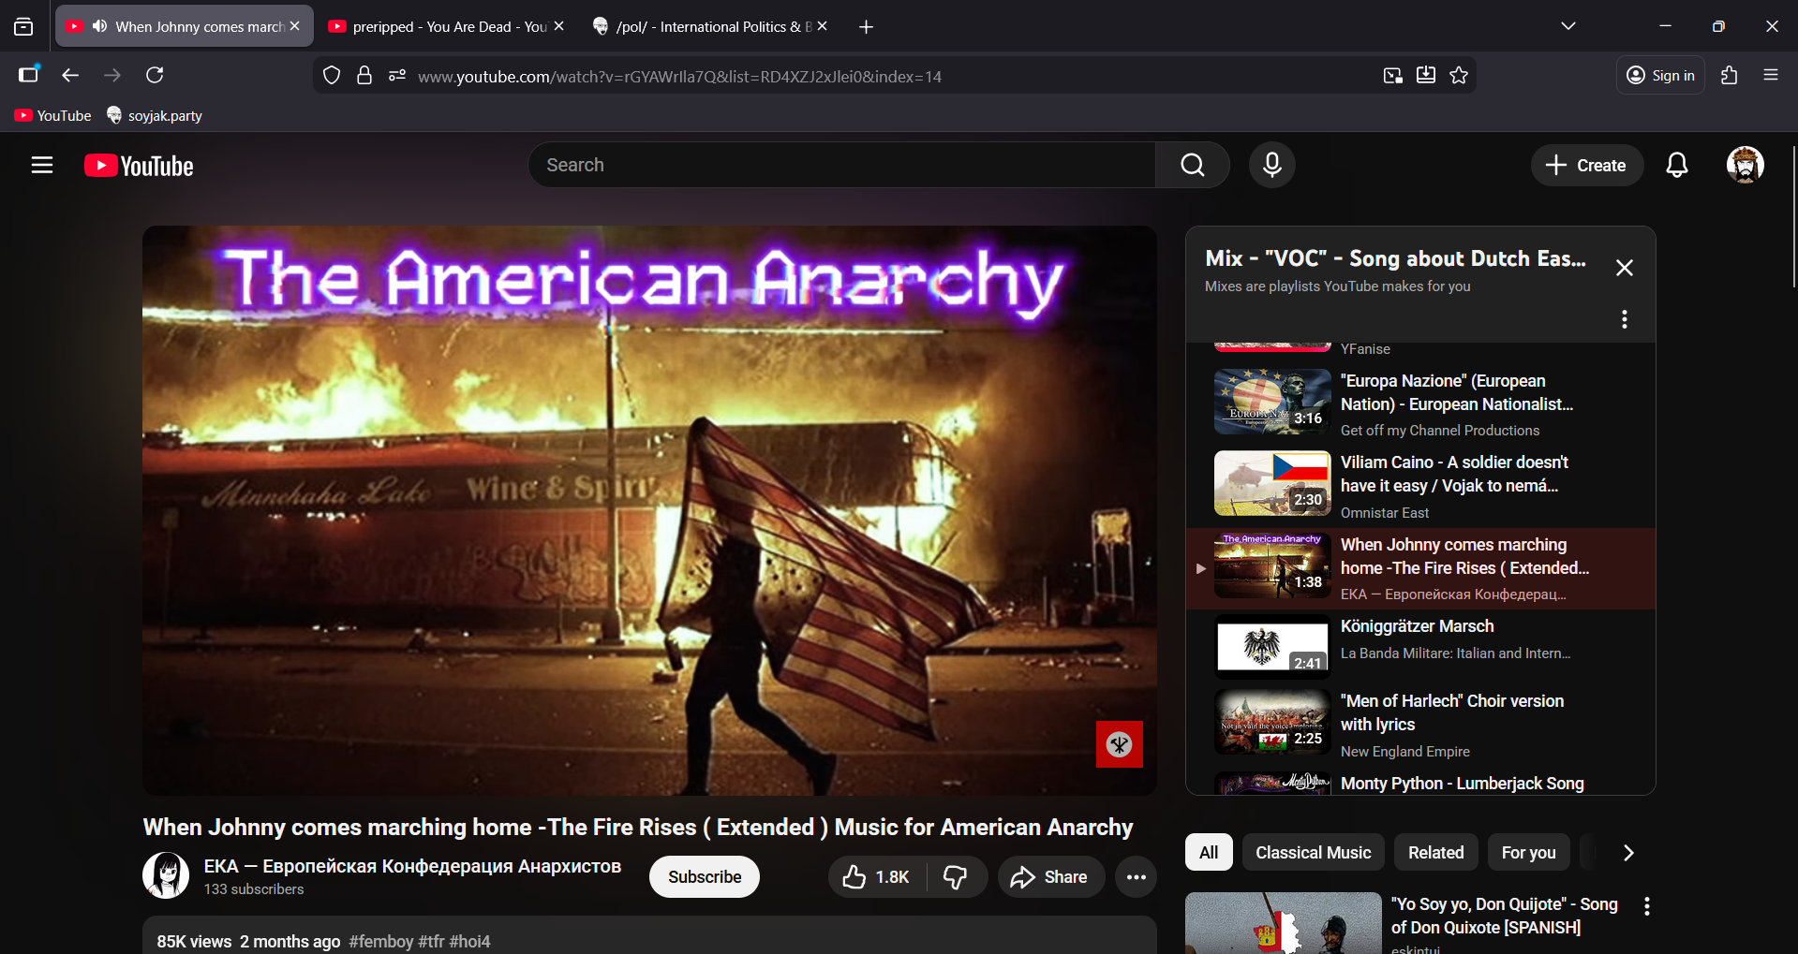The width and height of the screenshot is (1798, 954).
Task: Toggle Subscribe for the EKA channel
Action: [704, 877]
